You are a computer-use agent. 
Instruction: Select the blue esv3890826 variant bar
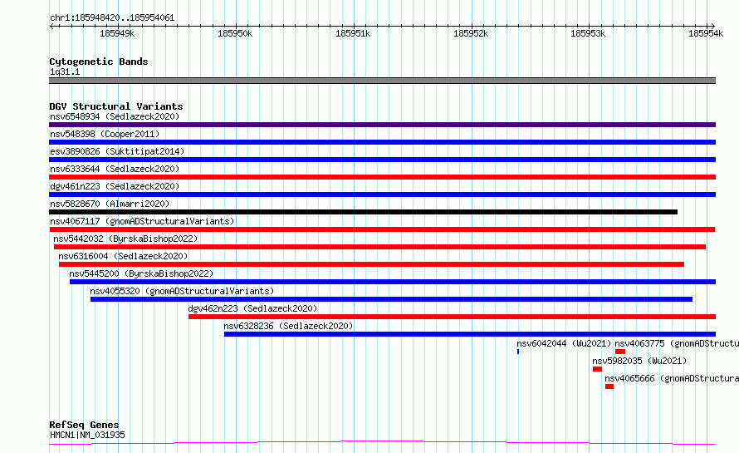(382, 160)
